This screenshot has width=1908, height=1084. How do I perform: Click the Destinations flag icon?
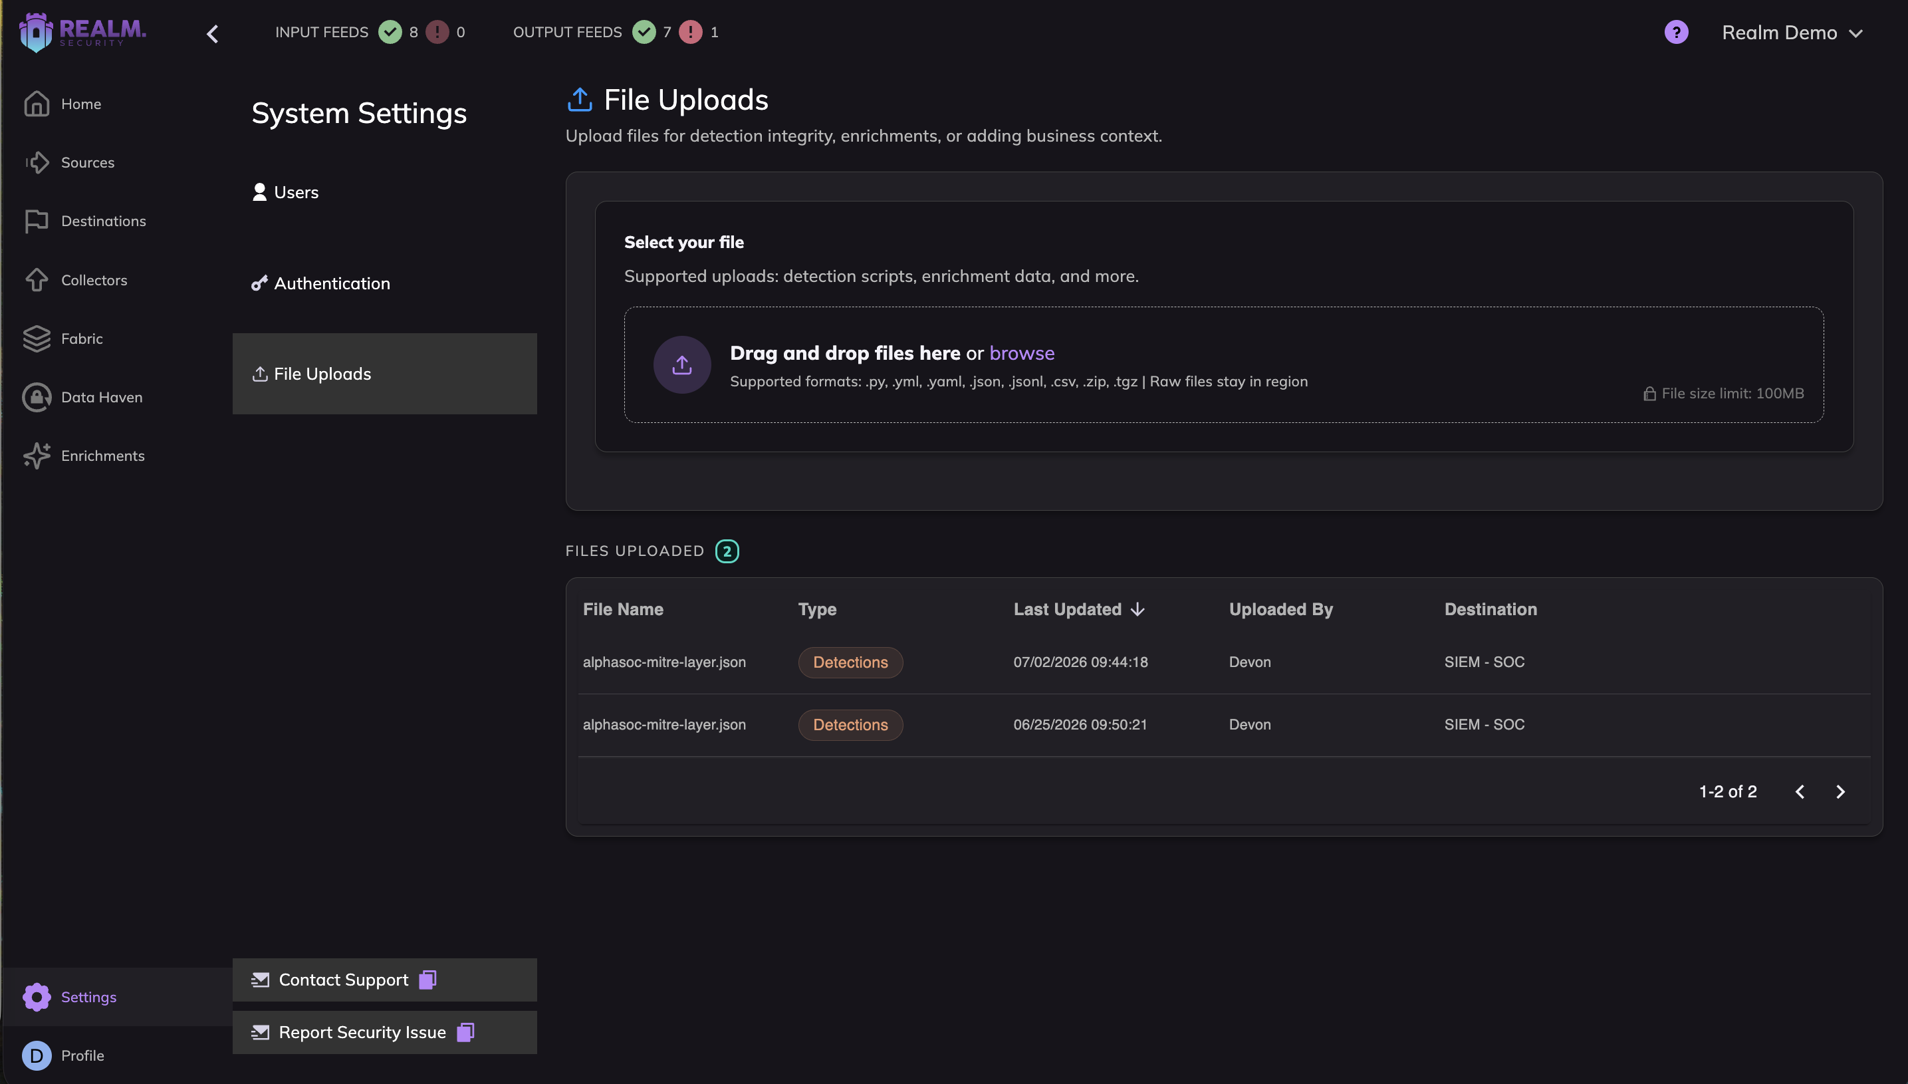pyautogui.click(x=37, y=221)
